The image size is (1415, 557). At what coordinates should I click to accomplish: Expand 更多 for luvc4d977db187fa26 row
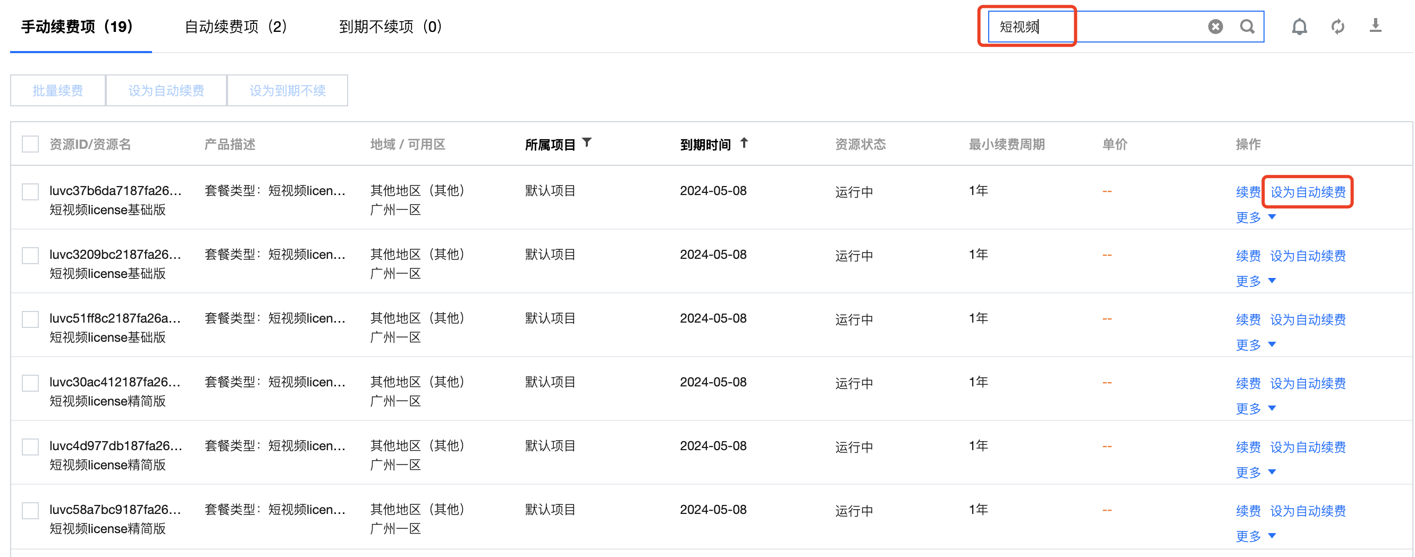click(x=1256, y=472)
